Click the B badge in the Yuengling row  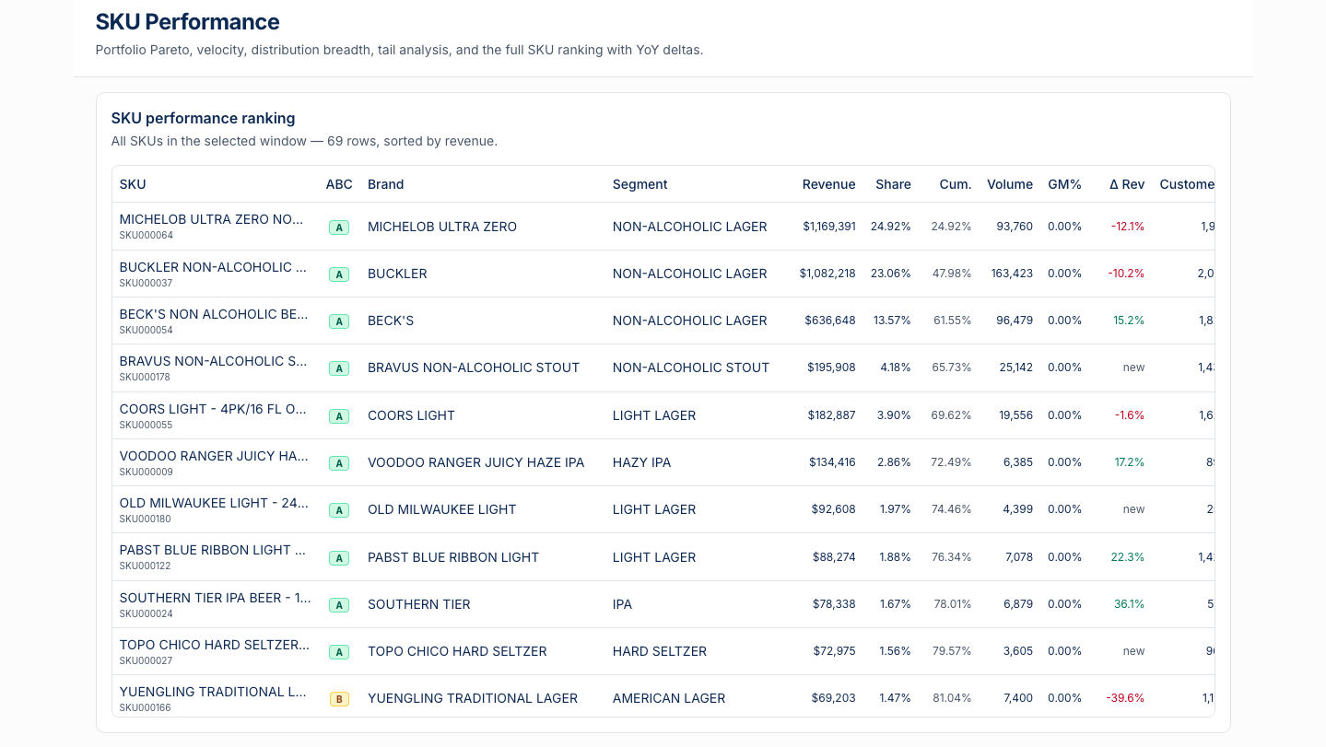(339, 699)
